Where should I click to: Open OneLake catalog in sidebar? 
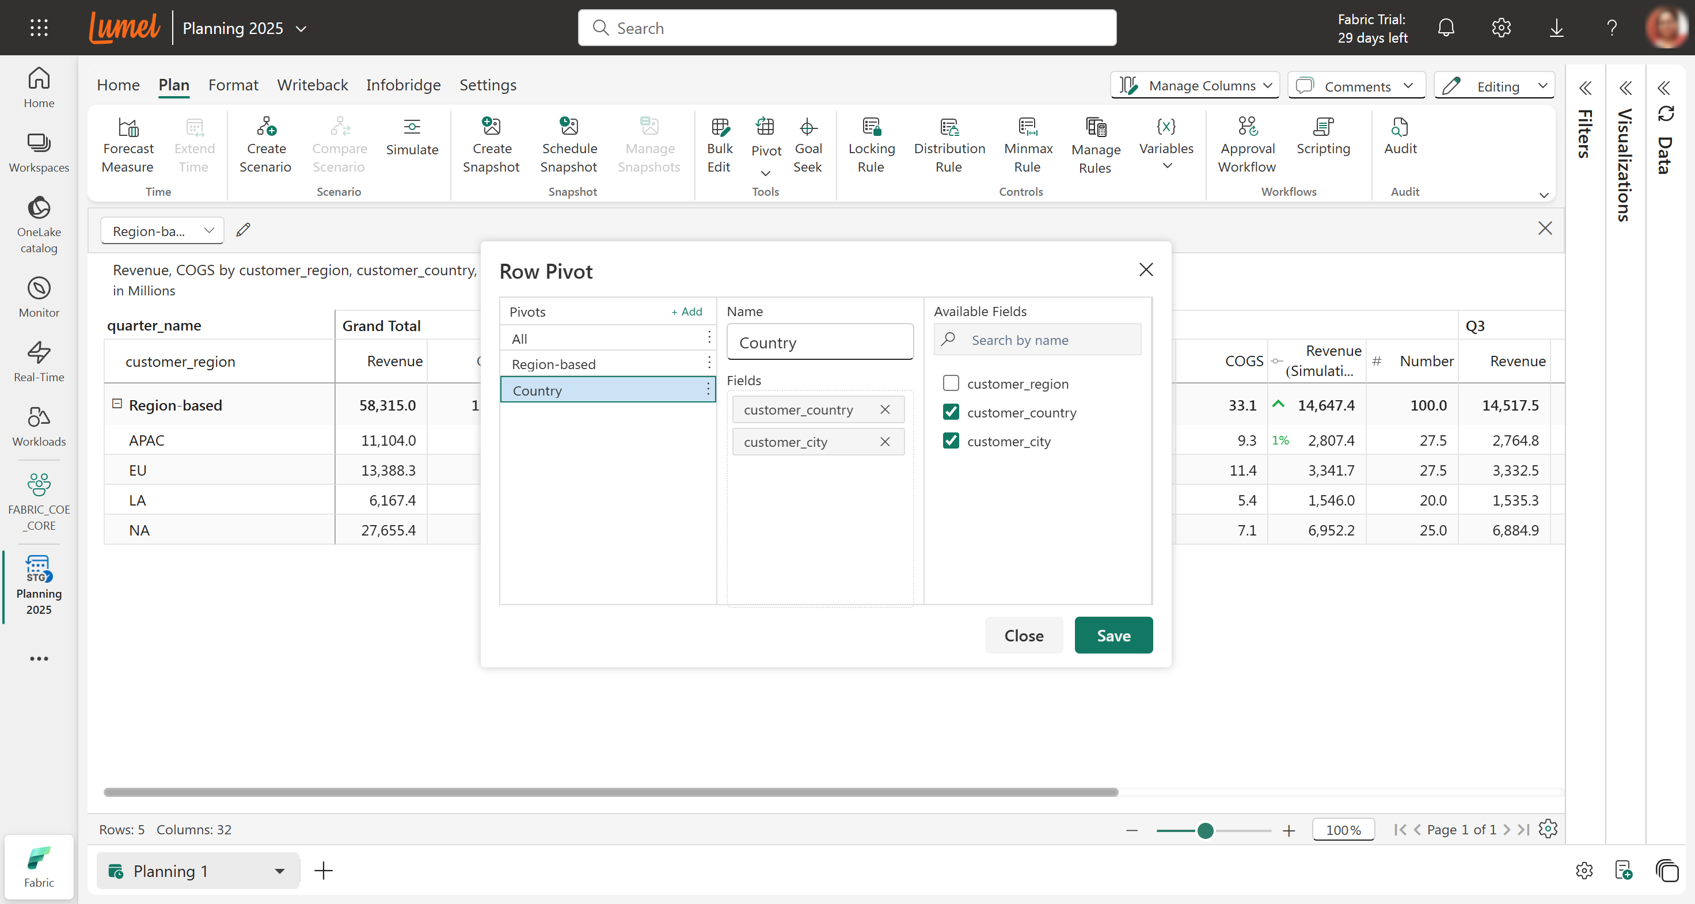39,224
